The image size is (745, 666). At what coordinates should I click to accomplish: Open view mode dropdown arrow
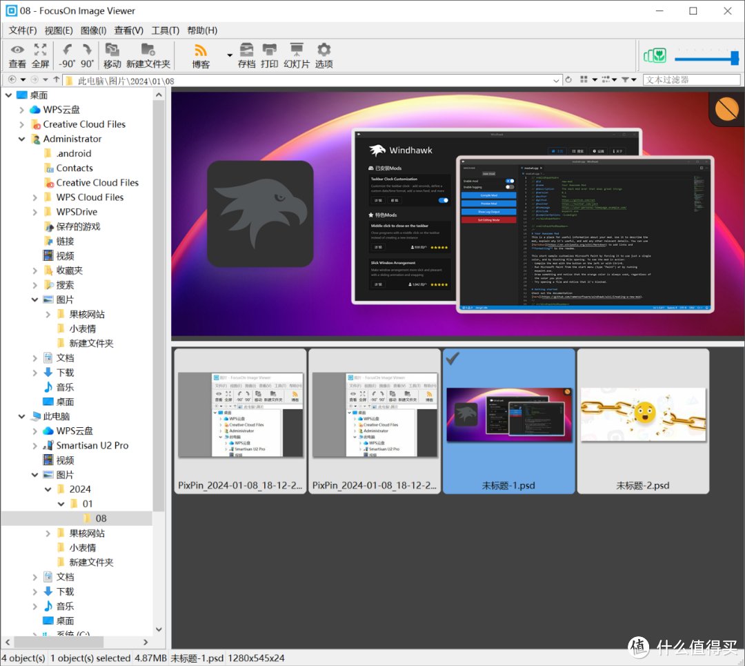pyautogui.click(x=595, y=80)
